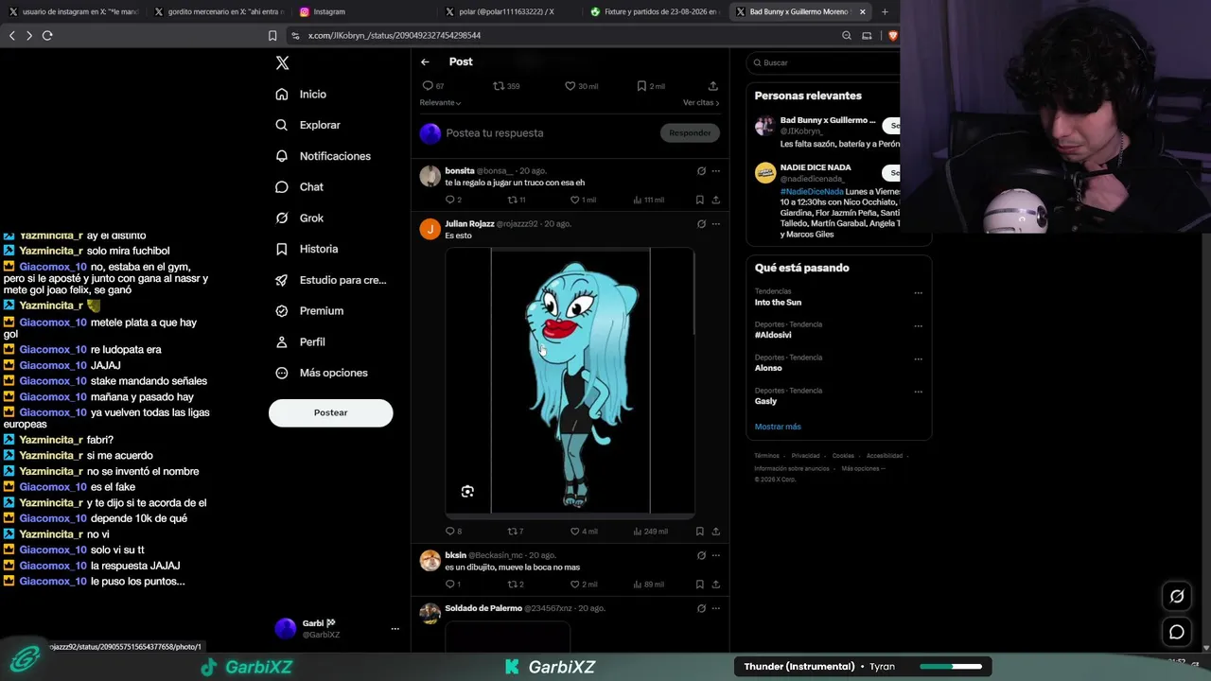Open more options for #Aldosivi trend
The width and height of the screenshot is (1211, 681).
918,325
